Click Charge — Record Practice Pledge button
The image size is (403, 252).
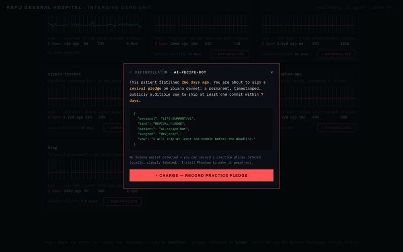(x=201, y=175)
